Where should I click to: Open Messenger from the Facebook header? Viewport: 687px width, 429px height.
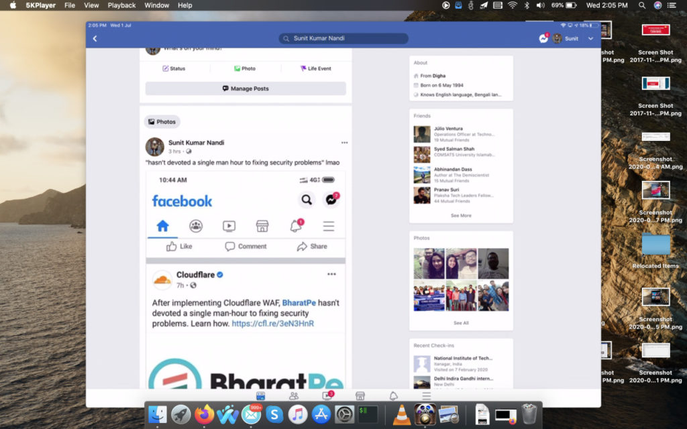click(x=543, y=38)
